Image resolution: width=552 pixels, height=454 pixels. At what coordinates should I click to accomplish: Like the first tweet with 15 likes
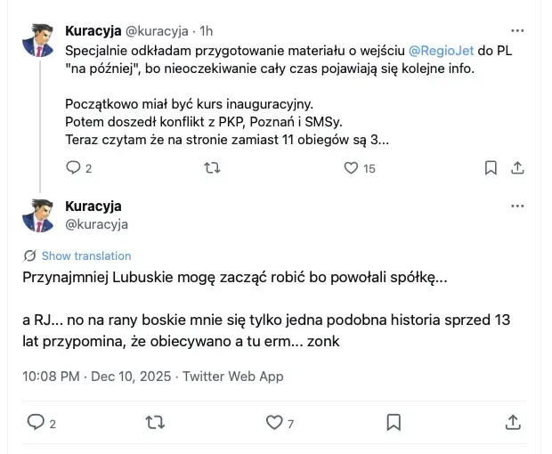pos(351,167)
